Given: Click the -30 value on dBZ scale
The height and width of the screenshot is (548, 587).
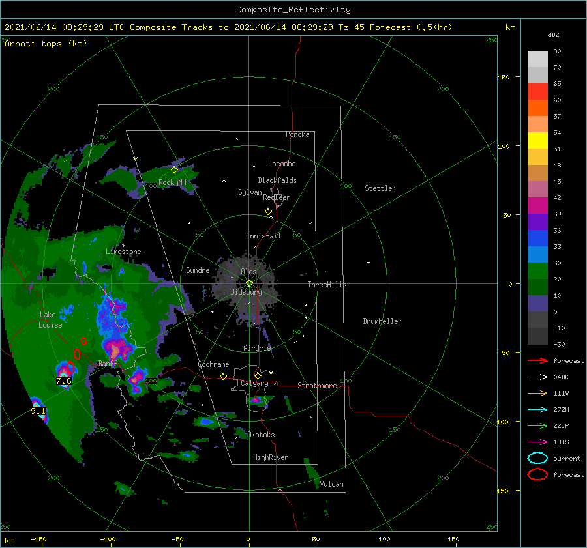Looking at the screenshot, I should tap(559, 344).
